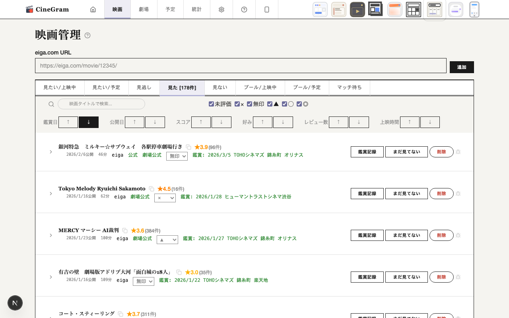
Task: Select the dark video-player theme icon at top right
Action: pyautogui.click(x=357, y=9)
